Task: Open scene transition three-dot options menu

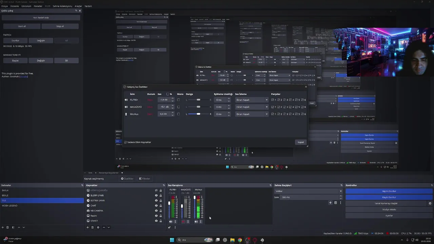Action: click(x=340, y=203)
